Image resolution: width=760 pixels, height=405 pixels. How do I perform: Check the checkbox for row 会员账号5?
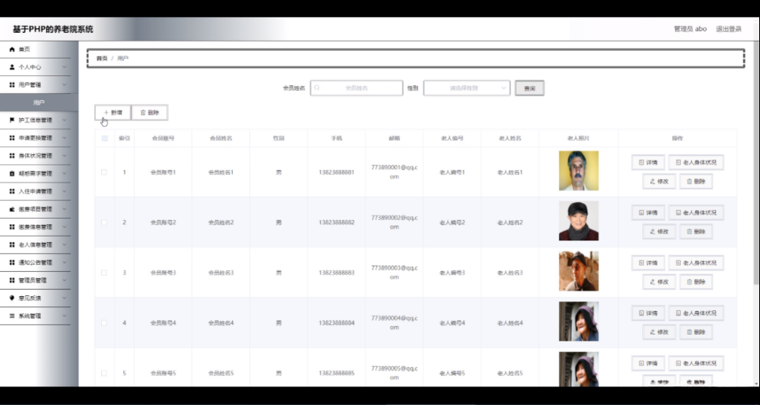click(104, 373)
